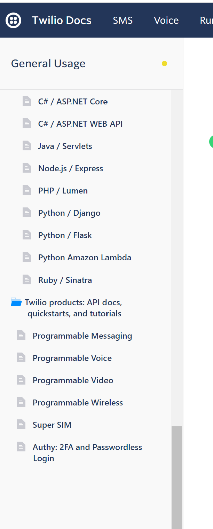Open the Programmable Messaging docs
The width and height of the screenshot is (213, 529).
click(82, 336)
